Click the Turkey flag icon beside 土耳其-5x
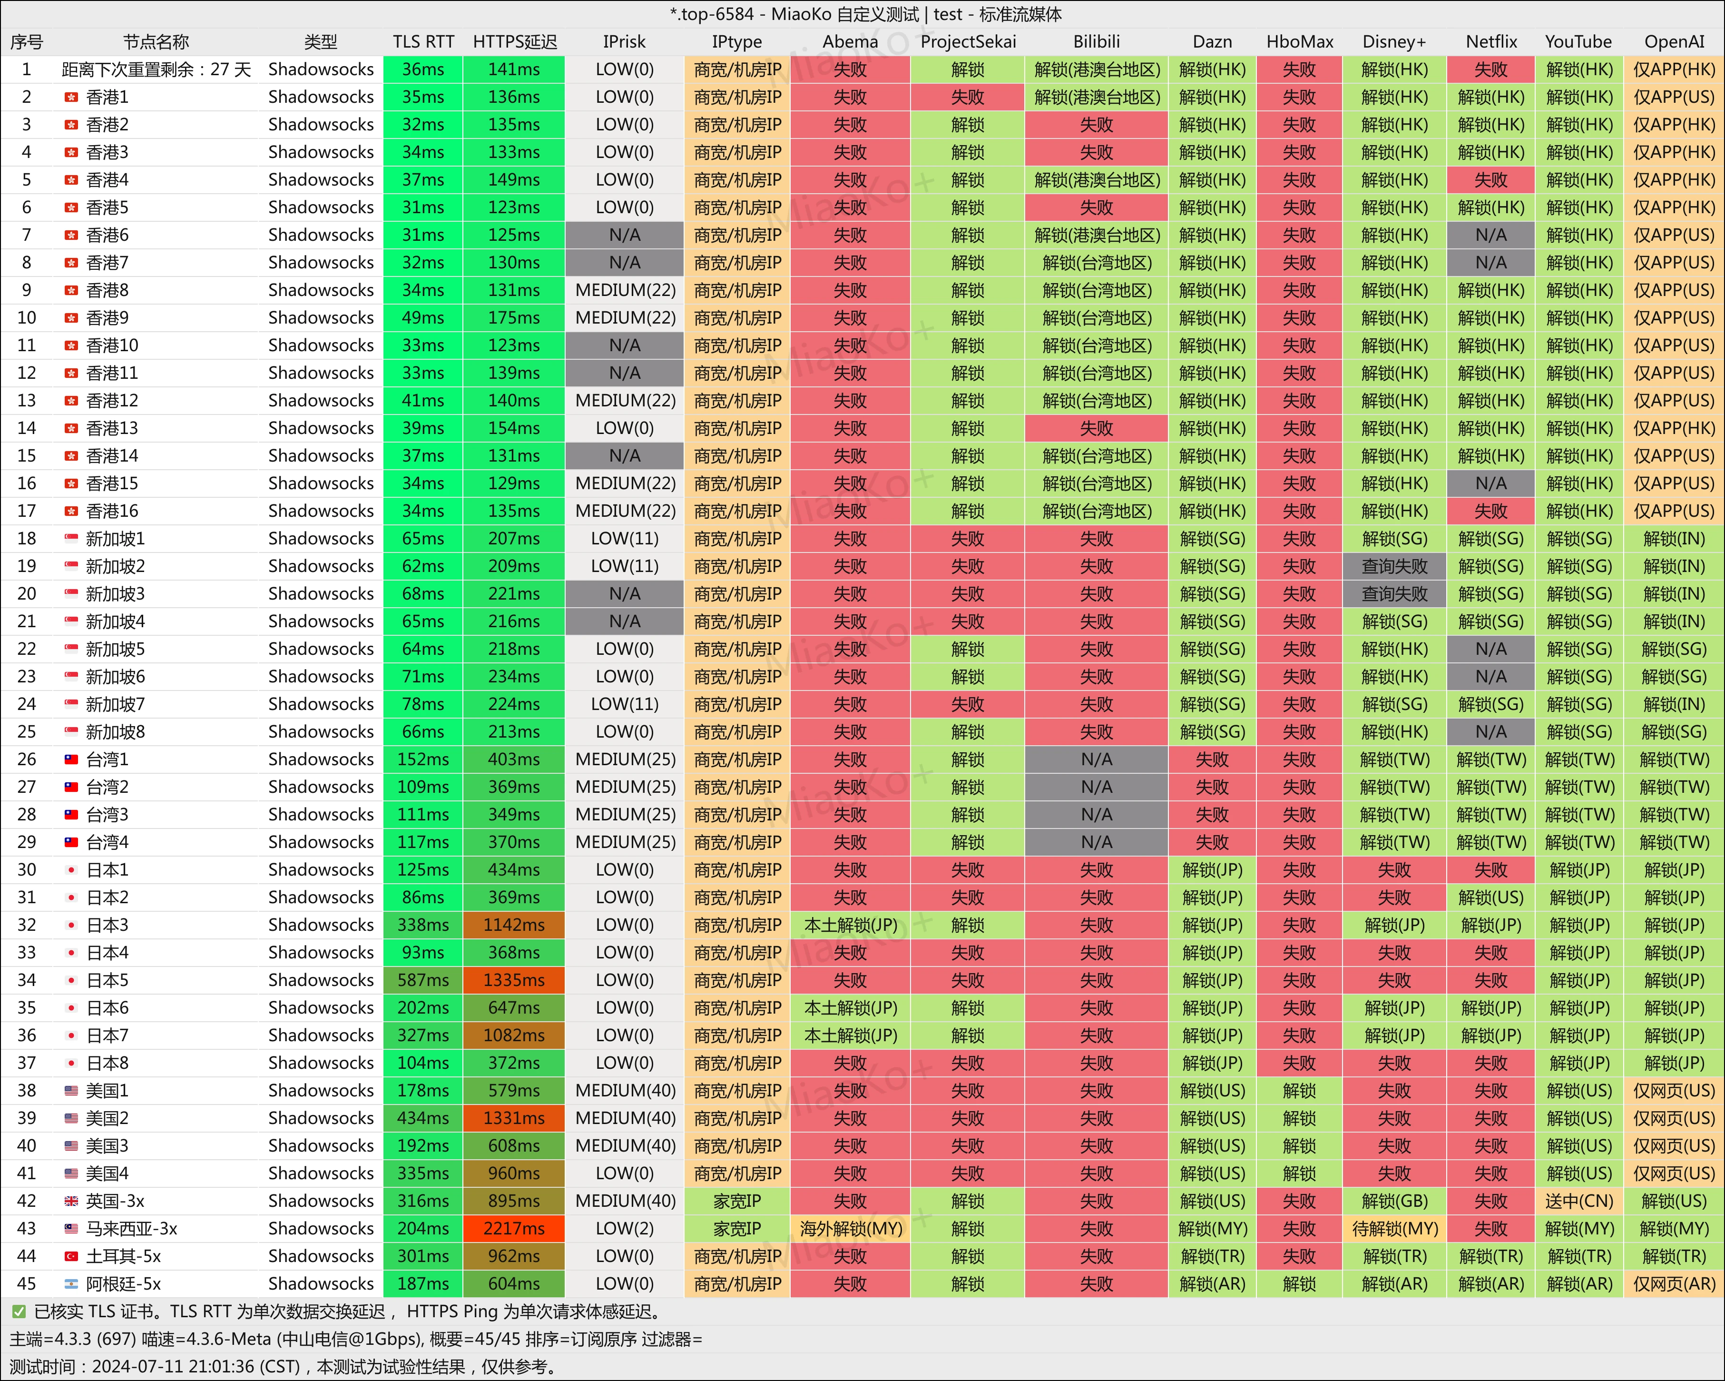Screen dimensions: 1725x1381 tap(71, 1257)
